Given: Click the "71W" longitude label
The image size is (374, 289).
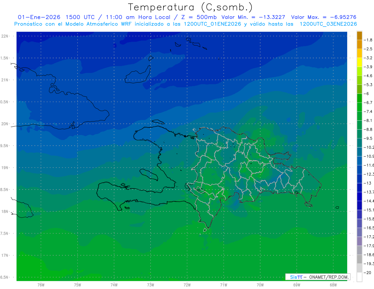Looking at the screenshot, I should click(x=223, y=285).
